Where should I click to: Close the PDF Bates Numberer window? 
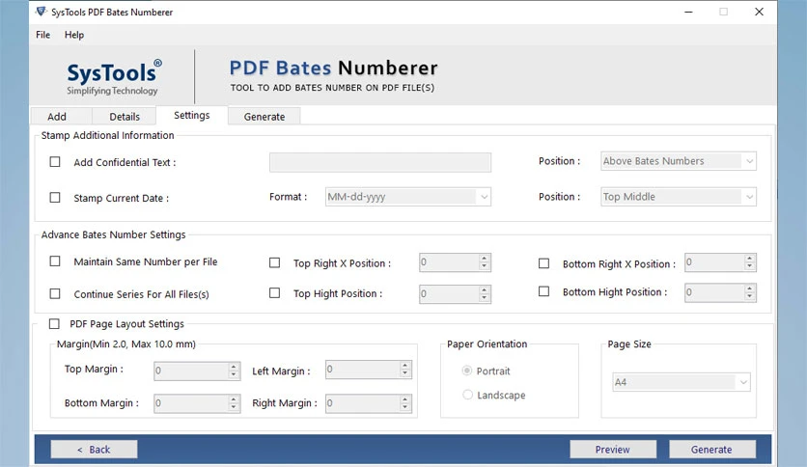click(x=759, y=12)
